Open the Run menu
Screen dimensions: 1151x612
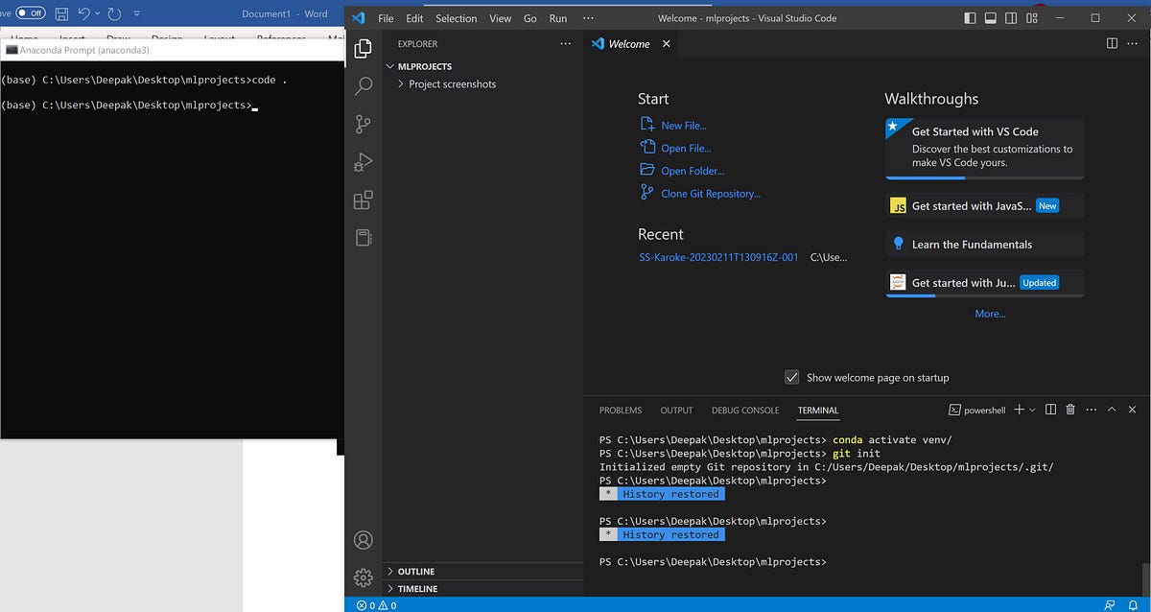tap(557, 17)
